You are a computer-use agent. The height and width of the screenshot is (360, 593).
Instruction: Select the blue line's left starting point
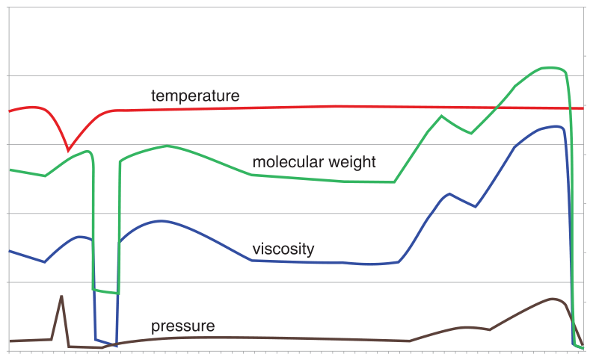(10, 251)
